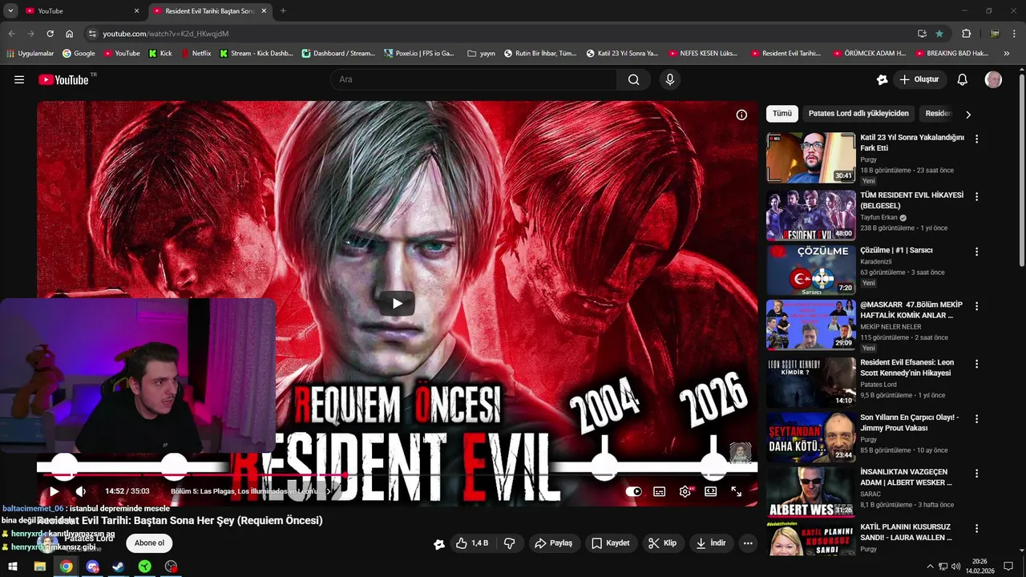Bookmark star in address bar

939,34
